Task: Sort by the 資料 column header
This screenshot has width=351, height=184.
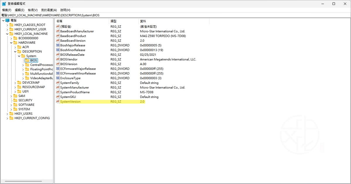Action: click(174, 21)
